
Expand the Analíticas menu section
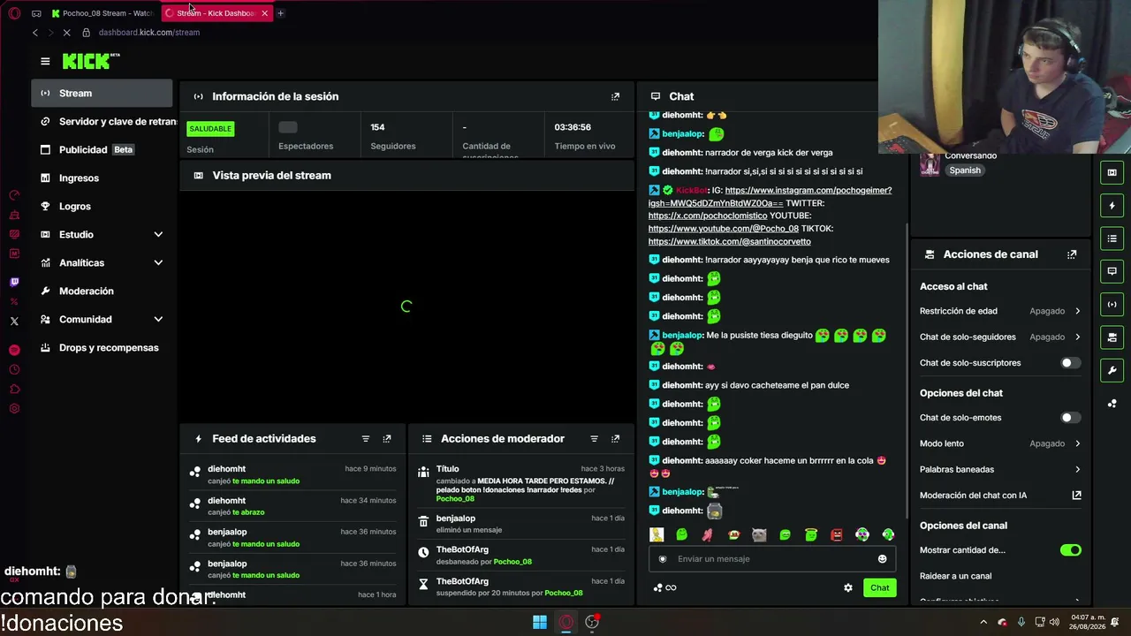102,262
